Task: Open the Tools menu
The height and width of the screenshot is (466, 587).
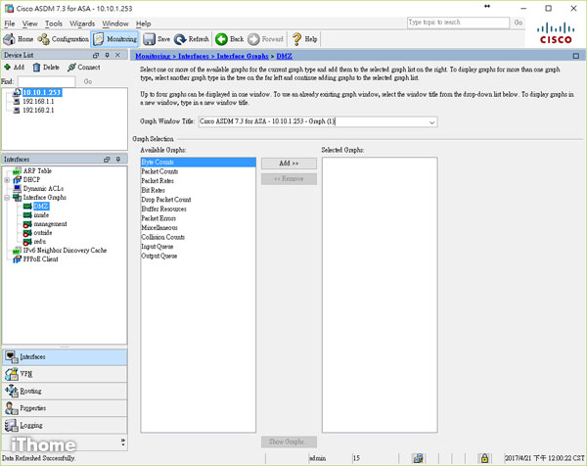Action: [54, 23]
